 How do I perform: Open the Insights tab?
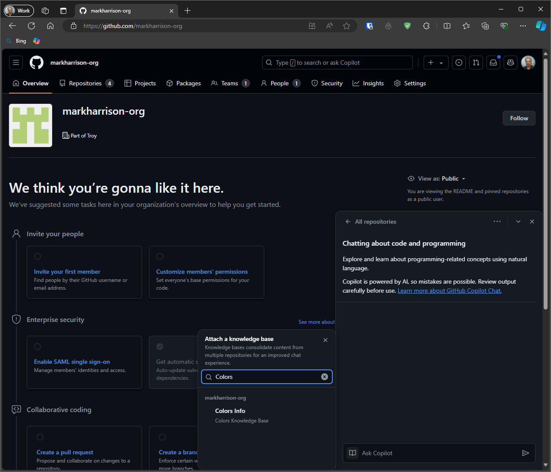click(x=368, y=83)
